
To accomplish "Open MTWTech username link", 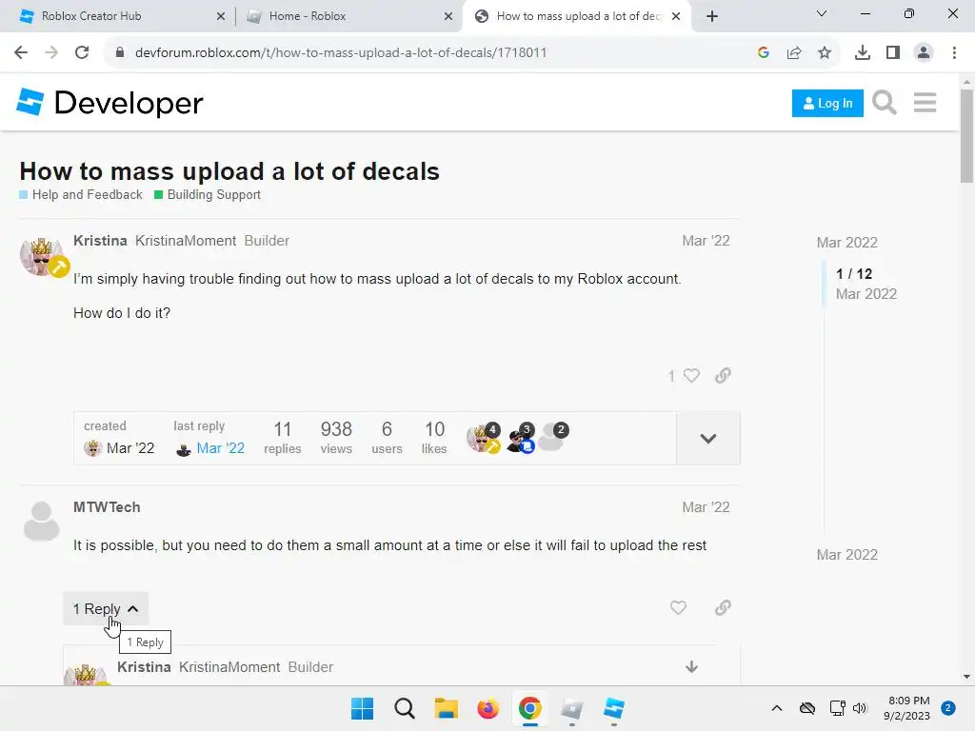I will click(x=107, y=507).
